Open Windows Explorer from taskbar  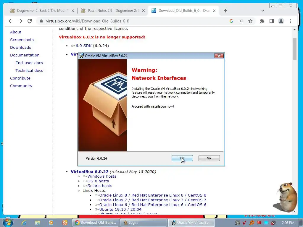point(38,223)
